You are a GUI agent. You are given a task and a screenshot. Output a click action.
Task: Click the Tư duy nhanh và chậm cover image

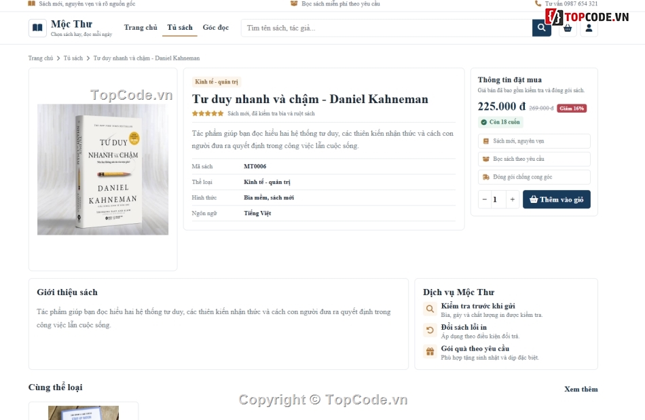click(103, 170)
